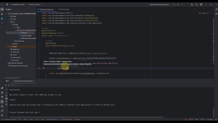Open more run actions kebab menu
Screen dimensions: 218x123
tap(182, 4)
